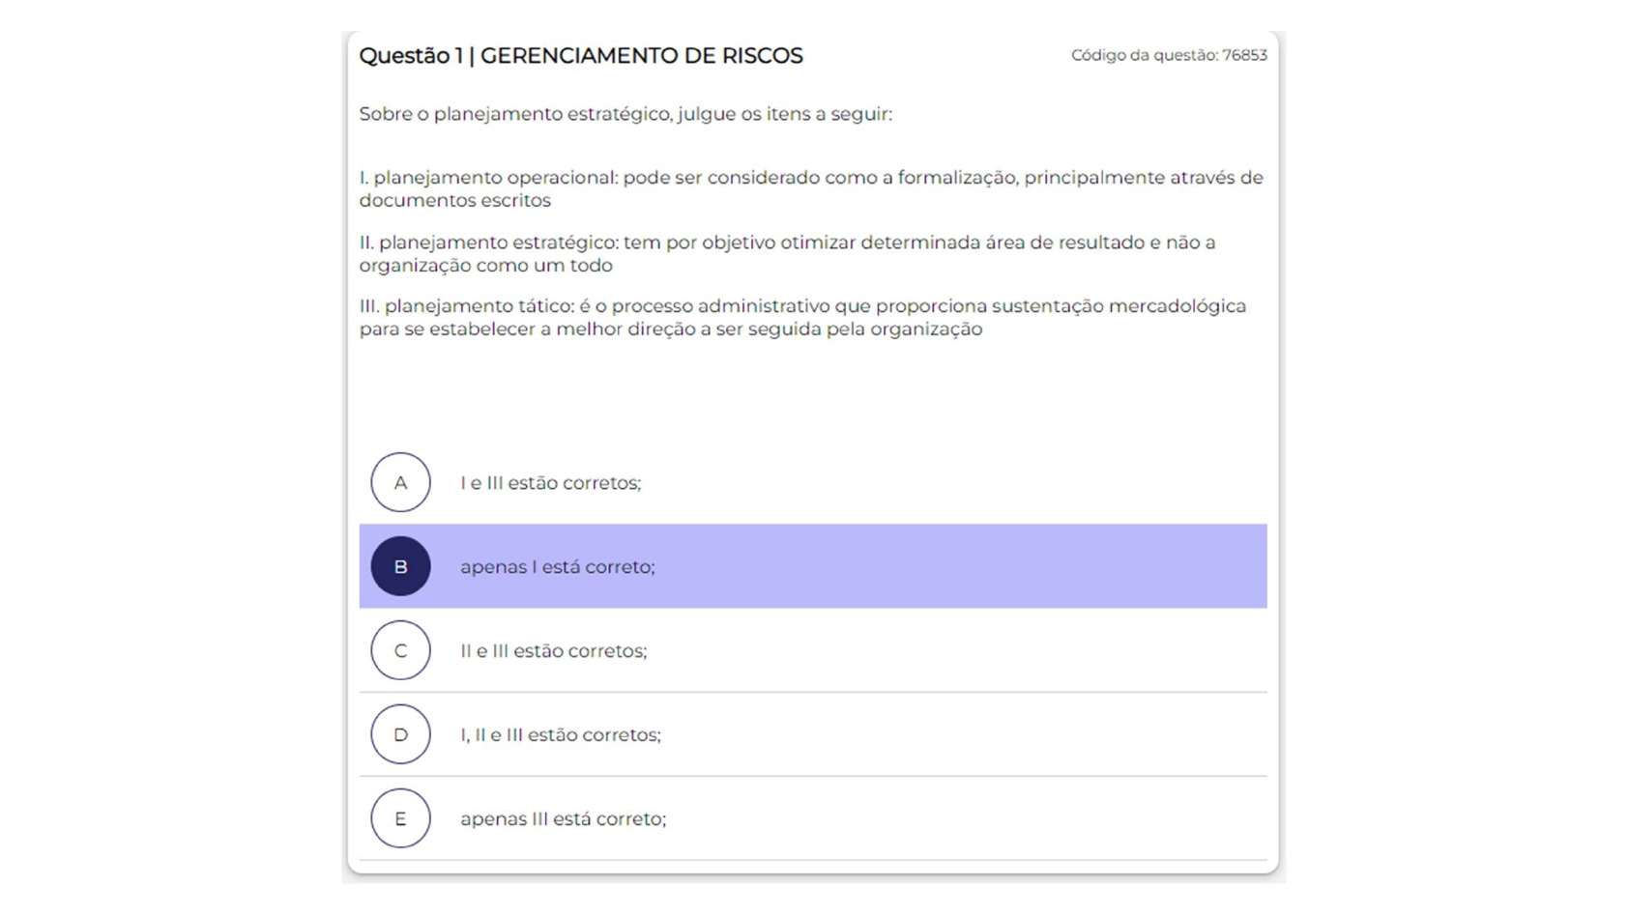Mark answer option circle E
This screenshot has width=1628, height=915.
[400, 818]
